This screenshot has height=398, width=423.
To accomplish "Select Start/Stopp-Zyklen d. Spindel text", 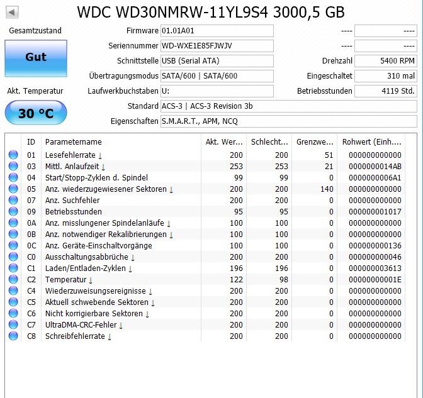I will coord(96,178).
